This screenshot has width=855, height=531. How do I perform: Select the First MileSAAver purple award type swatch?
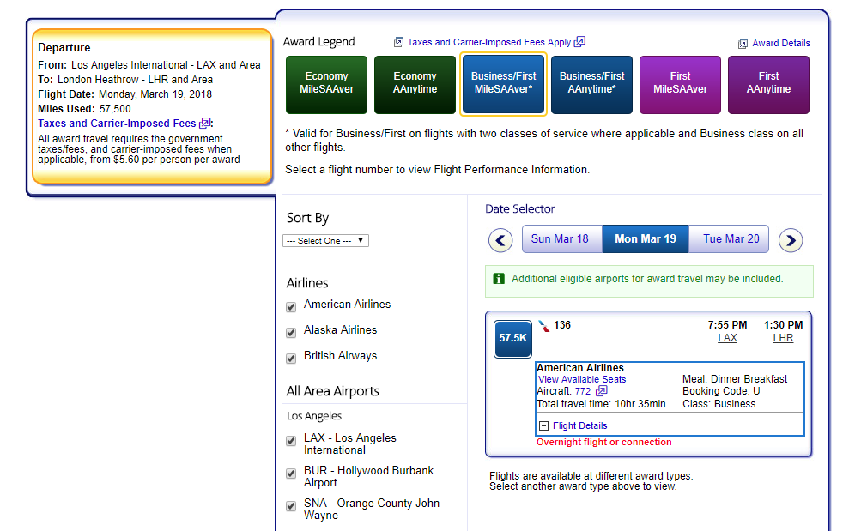tap(680, 85)
